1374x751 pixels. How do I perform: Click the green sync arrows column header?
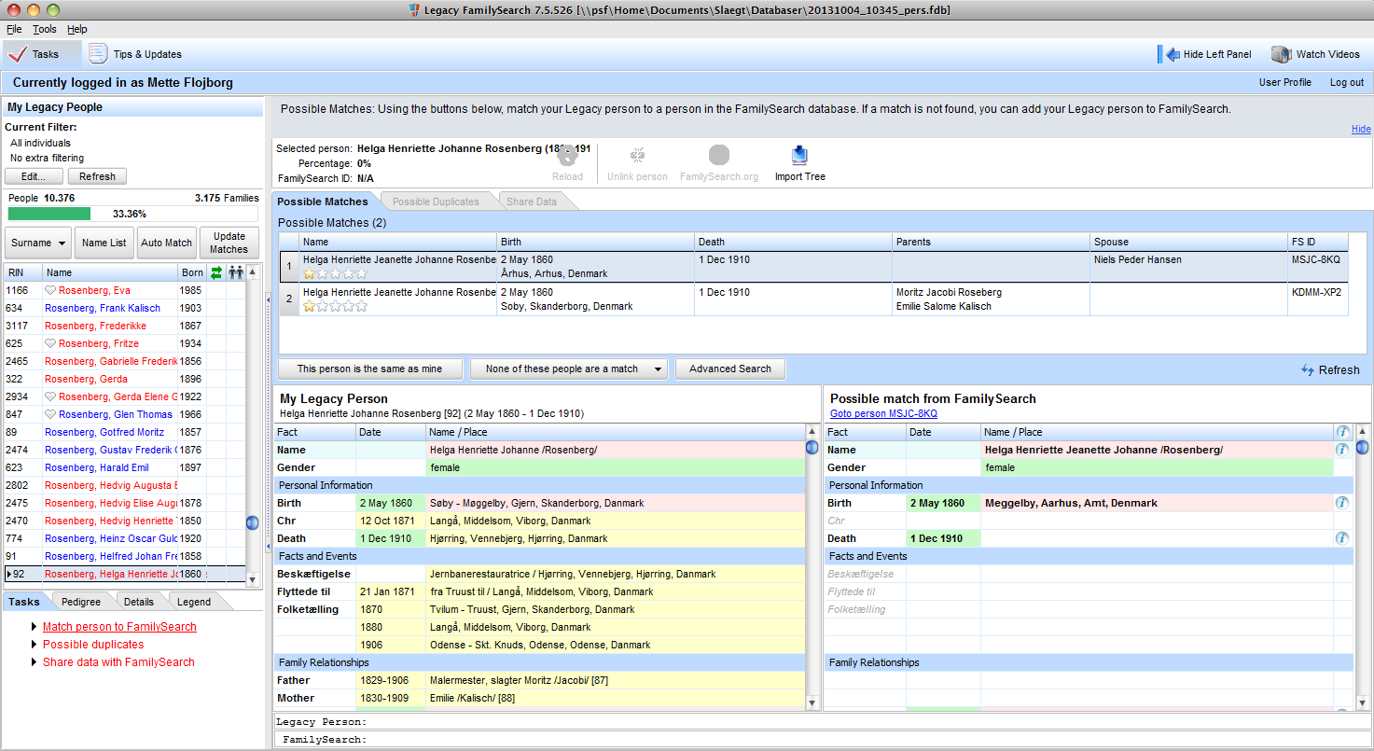[x=216, y=272]
